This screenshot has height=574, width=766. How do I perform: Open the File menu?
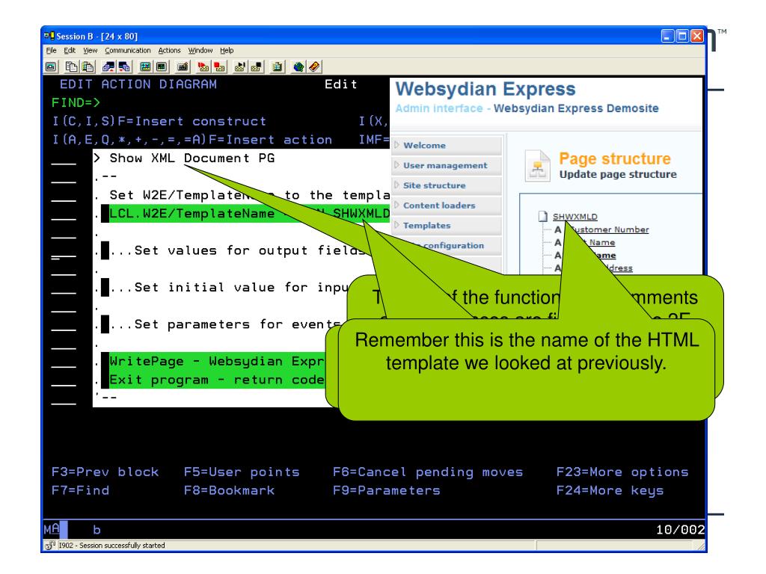(x=52, y=50)
